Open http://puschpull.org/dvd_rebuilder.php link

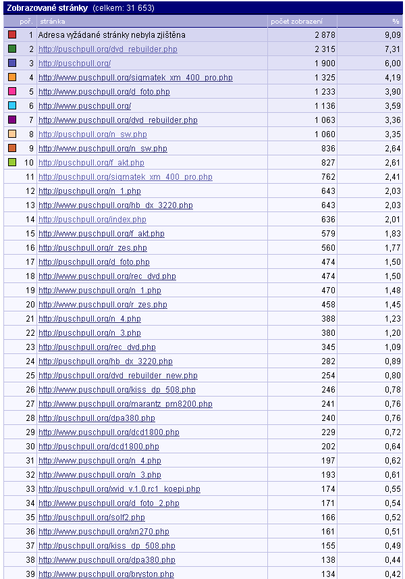pos(108,49)
